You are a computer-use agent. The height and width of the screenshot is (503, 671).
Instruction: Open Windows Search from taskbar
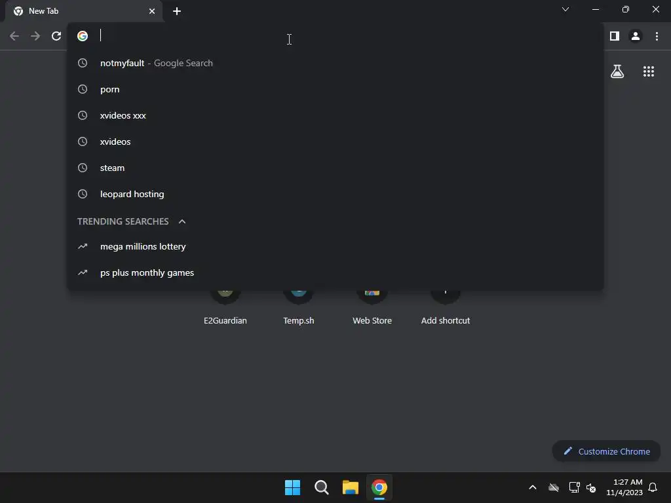coord(321,487)
